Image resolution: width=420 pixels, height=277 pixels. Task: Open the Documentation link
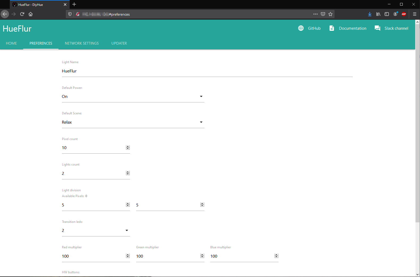coord(352,28)
